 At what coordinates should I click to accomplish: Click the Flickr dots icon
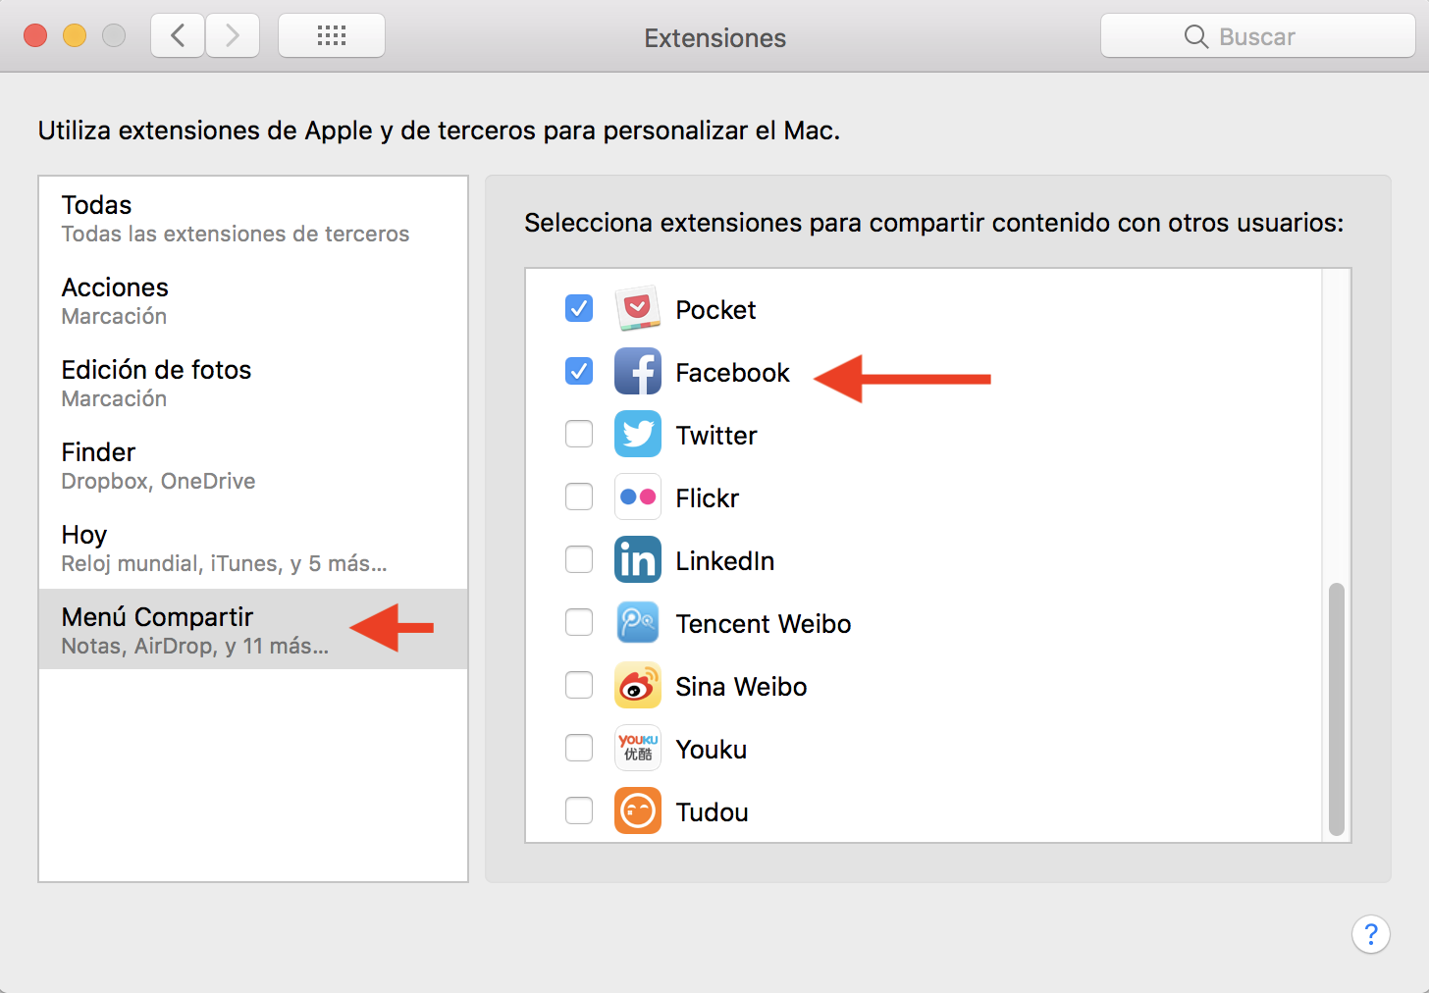[638, 497]
